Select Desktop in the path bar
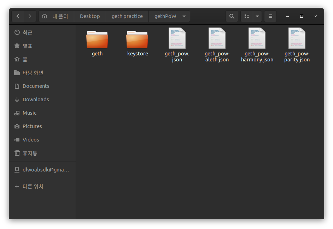 90,16
